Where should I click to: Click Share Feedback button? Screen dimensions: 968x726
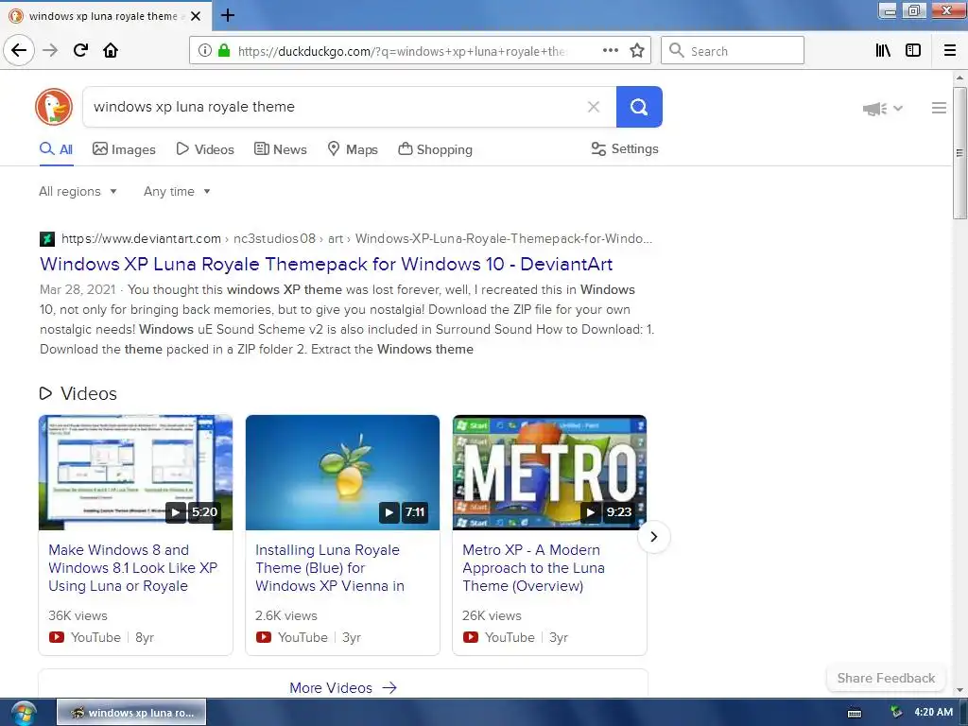pyautogui.click(x=886, y=678)
